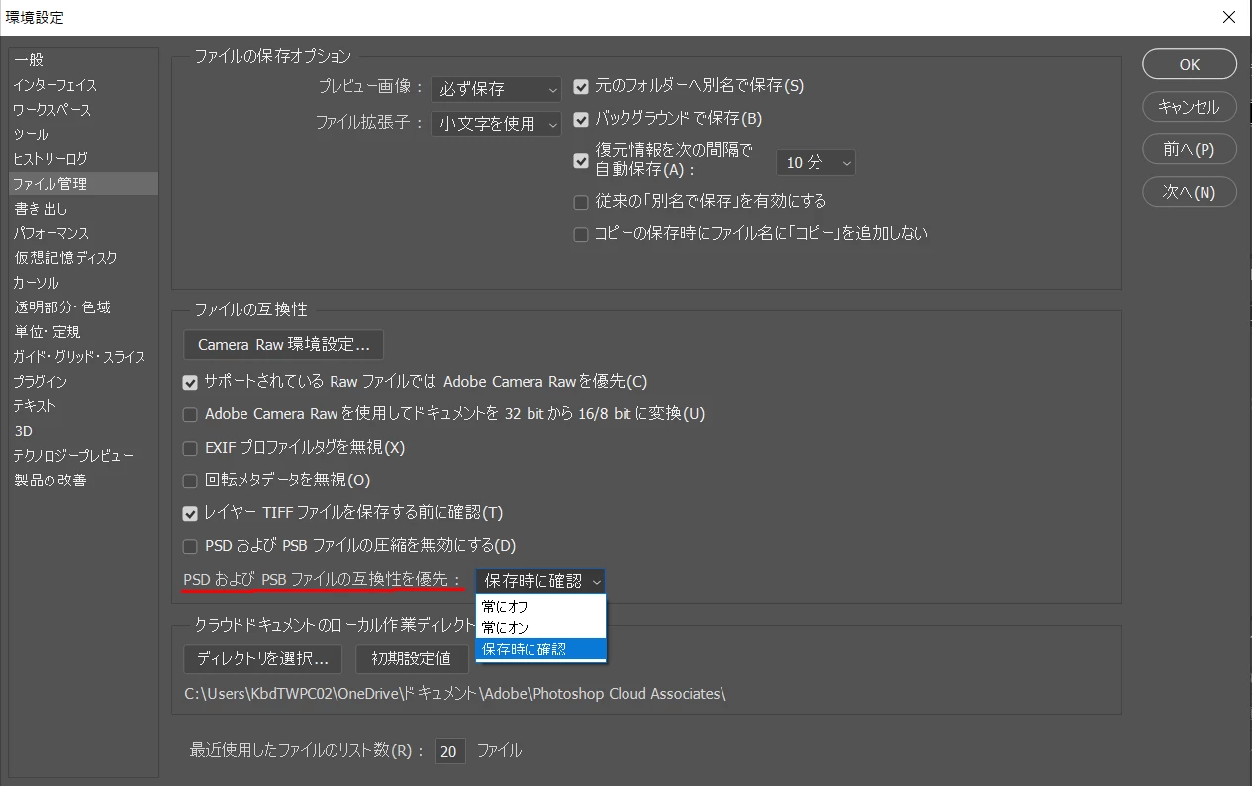Click recent files list count field showing 20

pos(449,751)
